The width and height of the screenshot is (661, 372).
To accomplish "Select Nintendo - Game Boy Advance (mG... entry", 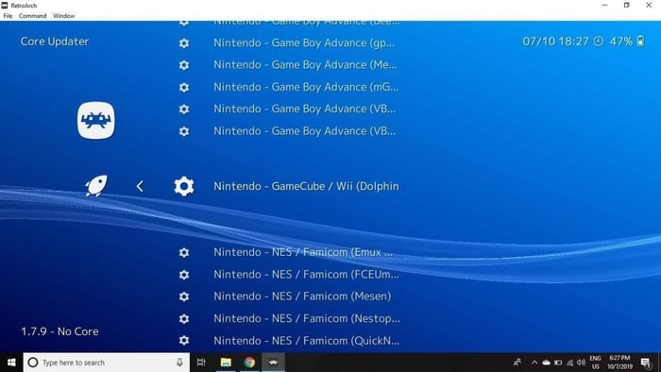I will pos(306,87).
